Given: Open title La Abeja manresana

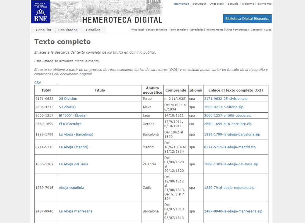Looking at the screenshot, I should click(x=76, y=211).
